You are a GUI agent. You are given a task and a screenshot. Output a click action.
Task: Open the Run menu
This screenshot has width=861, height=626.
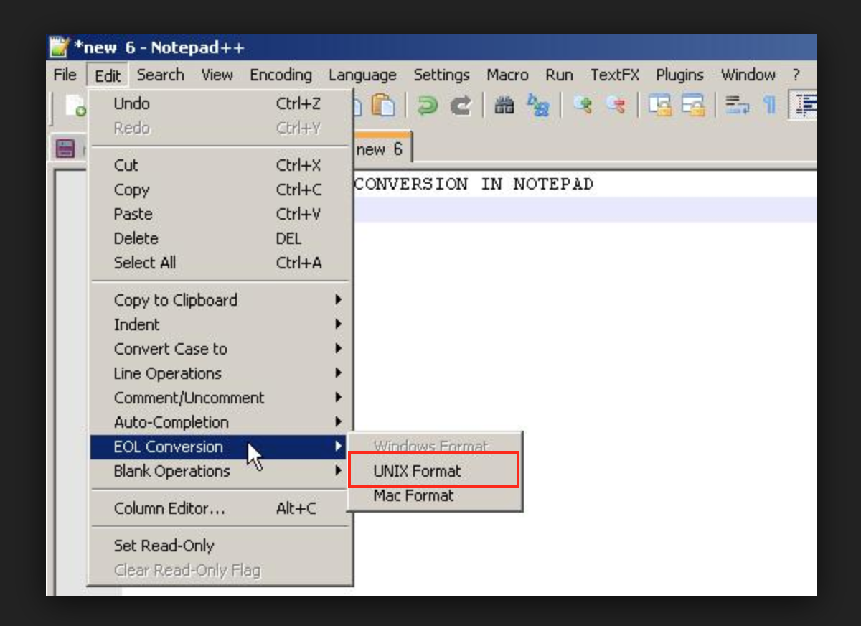click(x=559, y=75)
